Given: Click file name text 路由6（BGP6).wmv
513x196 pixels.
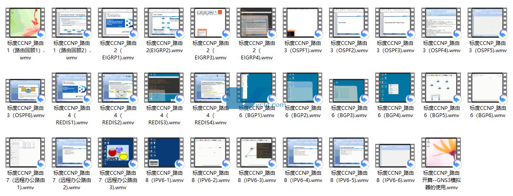Looking at the screenshot, I should pos(488,112).
